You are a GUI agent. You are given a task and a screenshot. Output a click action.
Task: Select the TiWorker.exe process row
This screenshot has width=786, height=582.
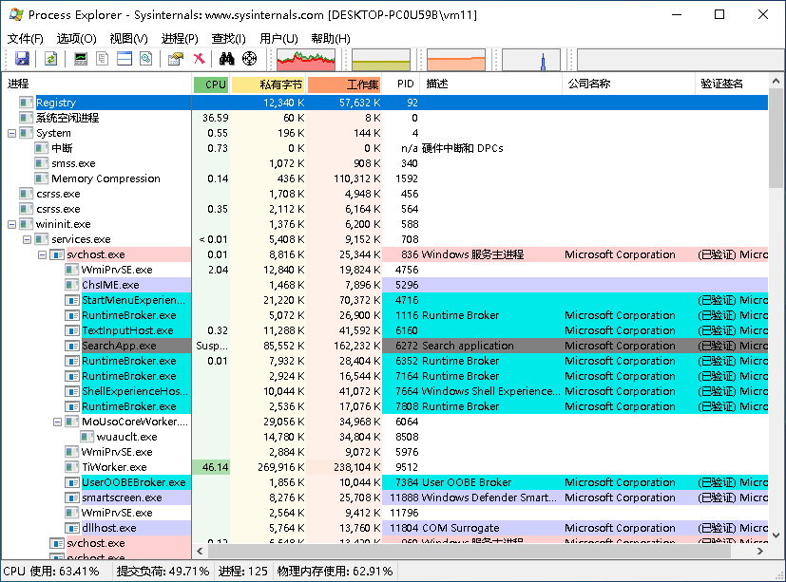(x=114, y=467)
